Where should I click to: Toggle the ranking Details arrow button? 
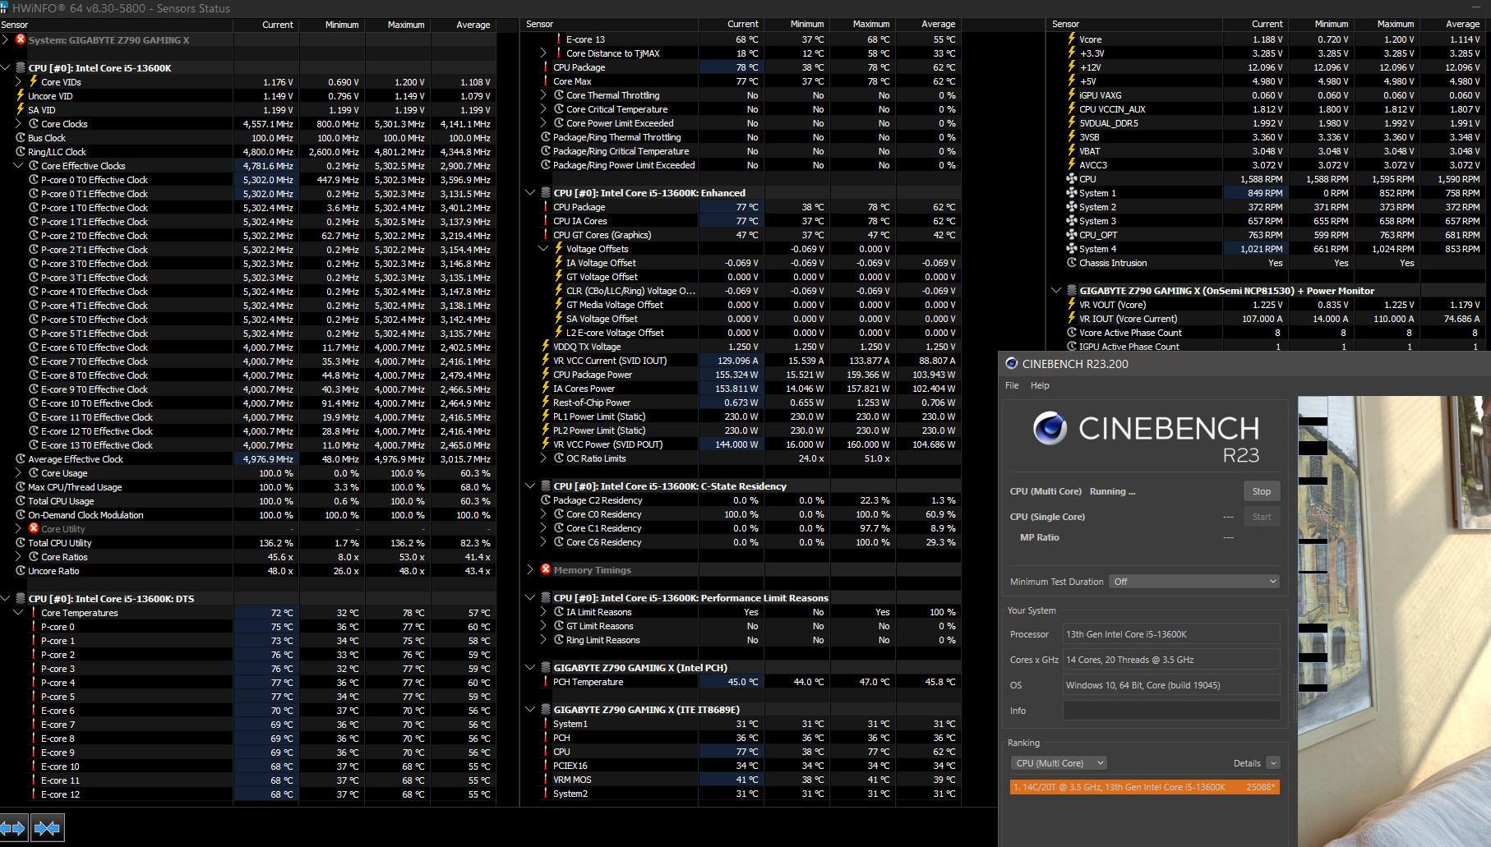1272,763
